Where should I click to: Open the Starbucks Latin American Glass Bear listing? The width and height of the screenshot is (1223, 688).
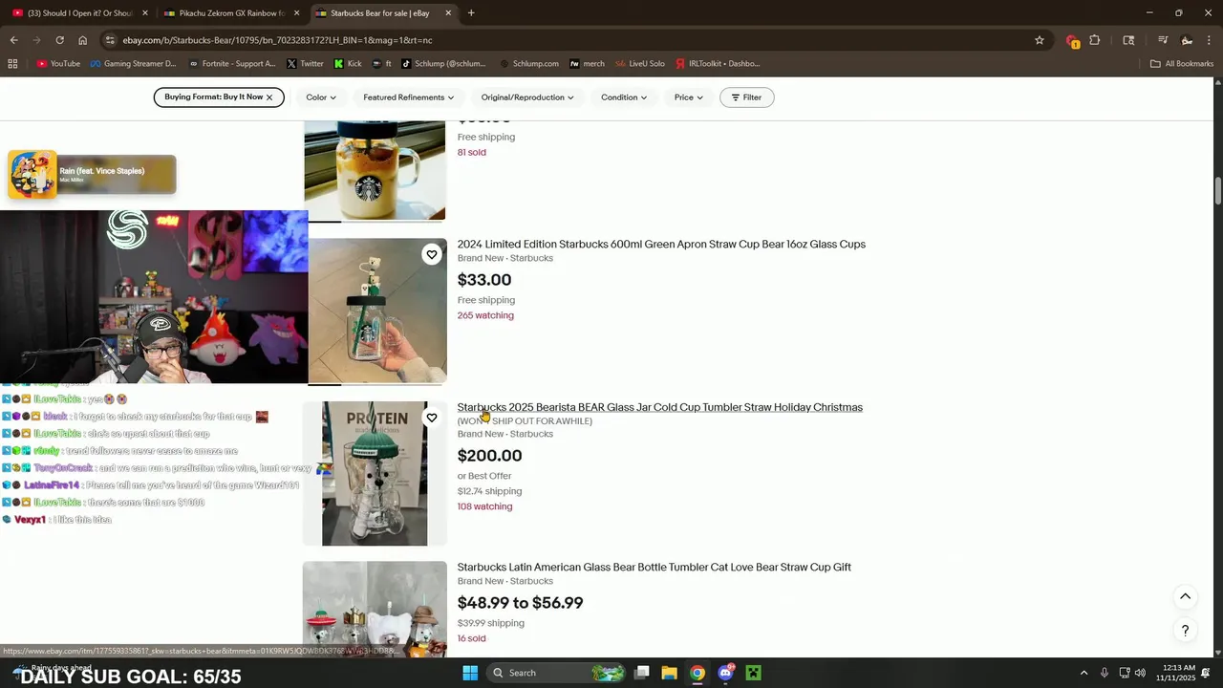654,568
